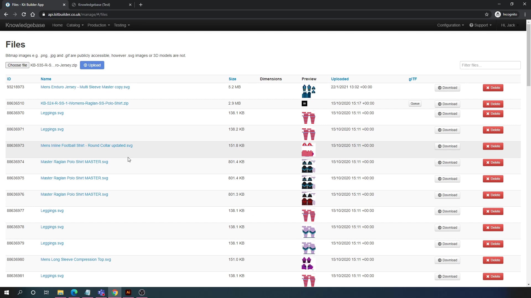
Task: Queue glTF for KB-524 zip file
Action: coord(415,104)
